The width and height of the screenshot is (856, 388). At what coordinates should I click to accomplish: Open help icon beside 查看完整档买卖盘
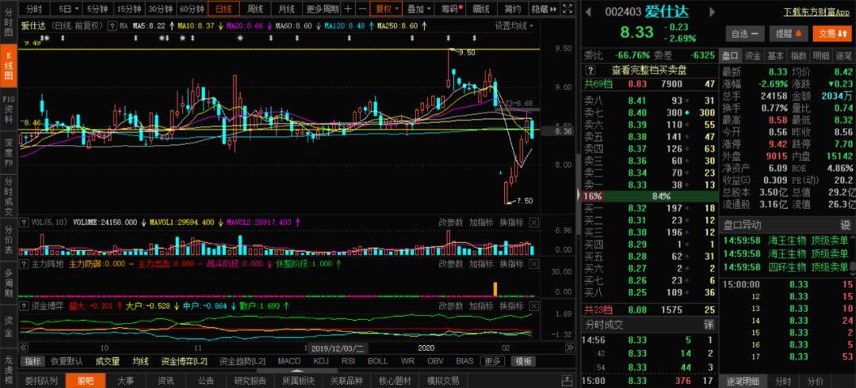(x=590, y=70)
